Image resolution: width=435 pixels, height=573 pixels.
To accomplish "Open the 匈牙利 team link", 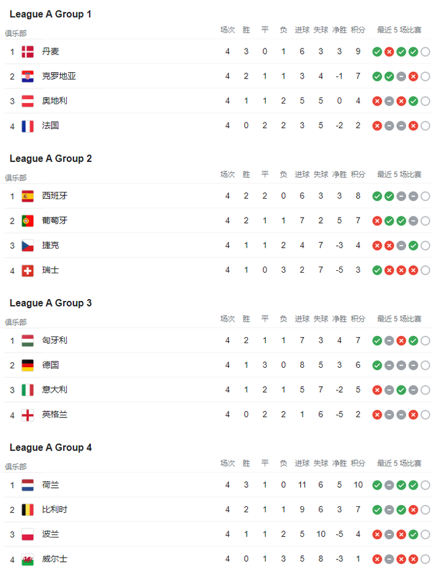I will click(x=55, y=340).
